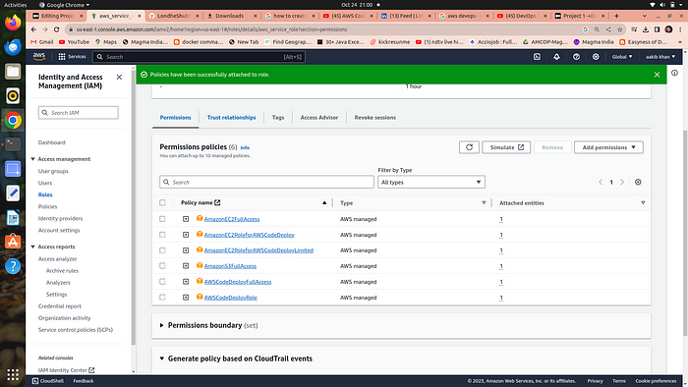This screenshot has height=387, width=688.
Task: Collapse the Access reports sidebar group
Action: [32, 247]
